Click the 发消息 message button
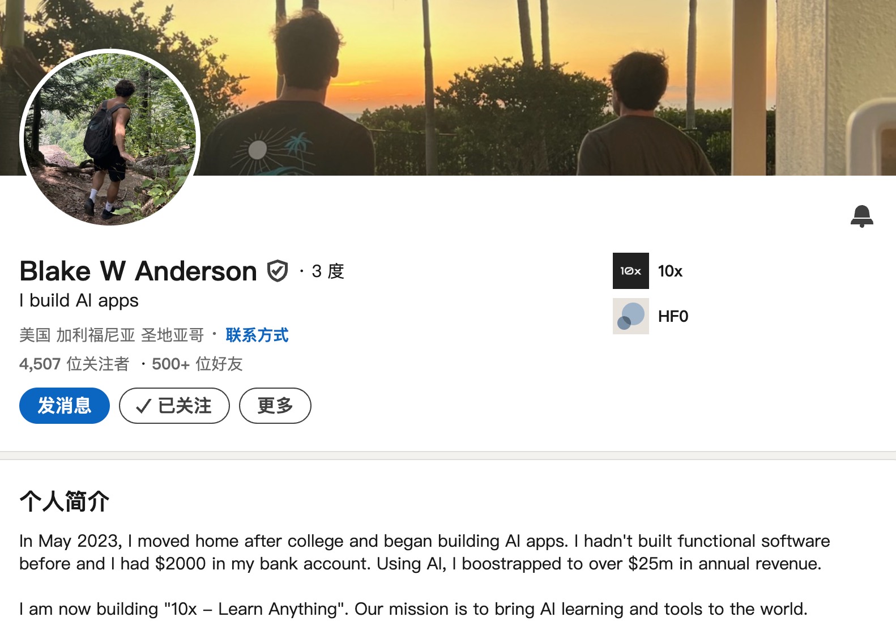 pos(65,406)
